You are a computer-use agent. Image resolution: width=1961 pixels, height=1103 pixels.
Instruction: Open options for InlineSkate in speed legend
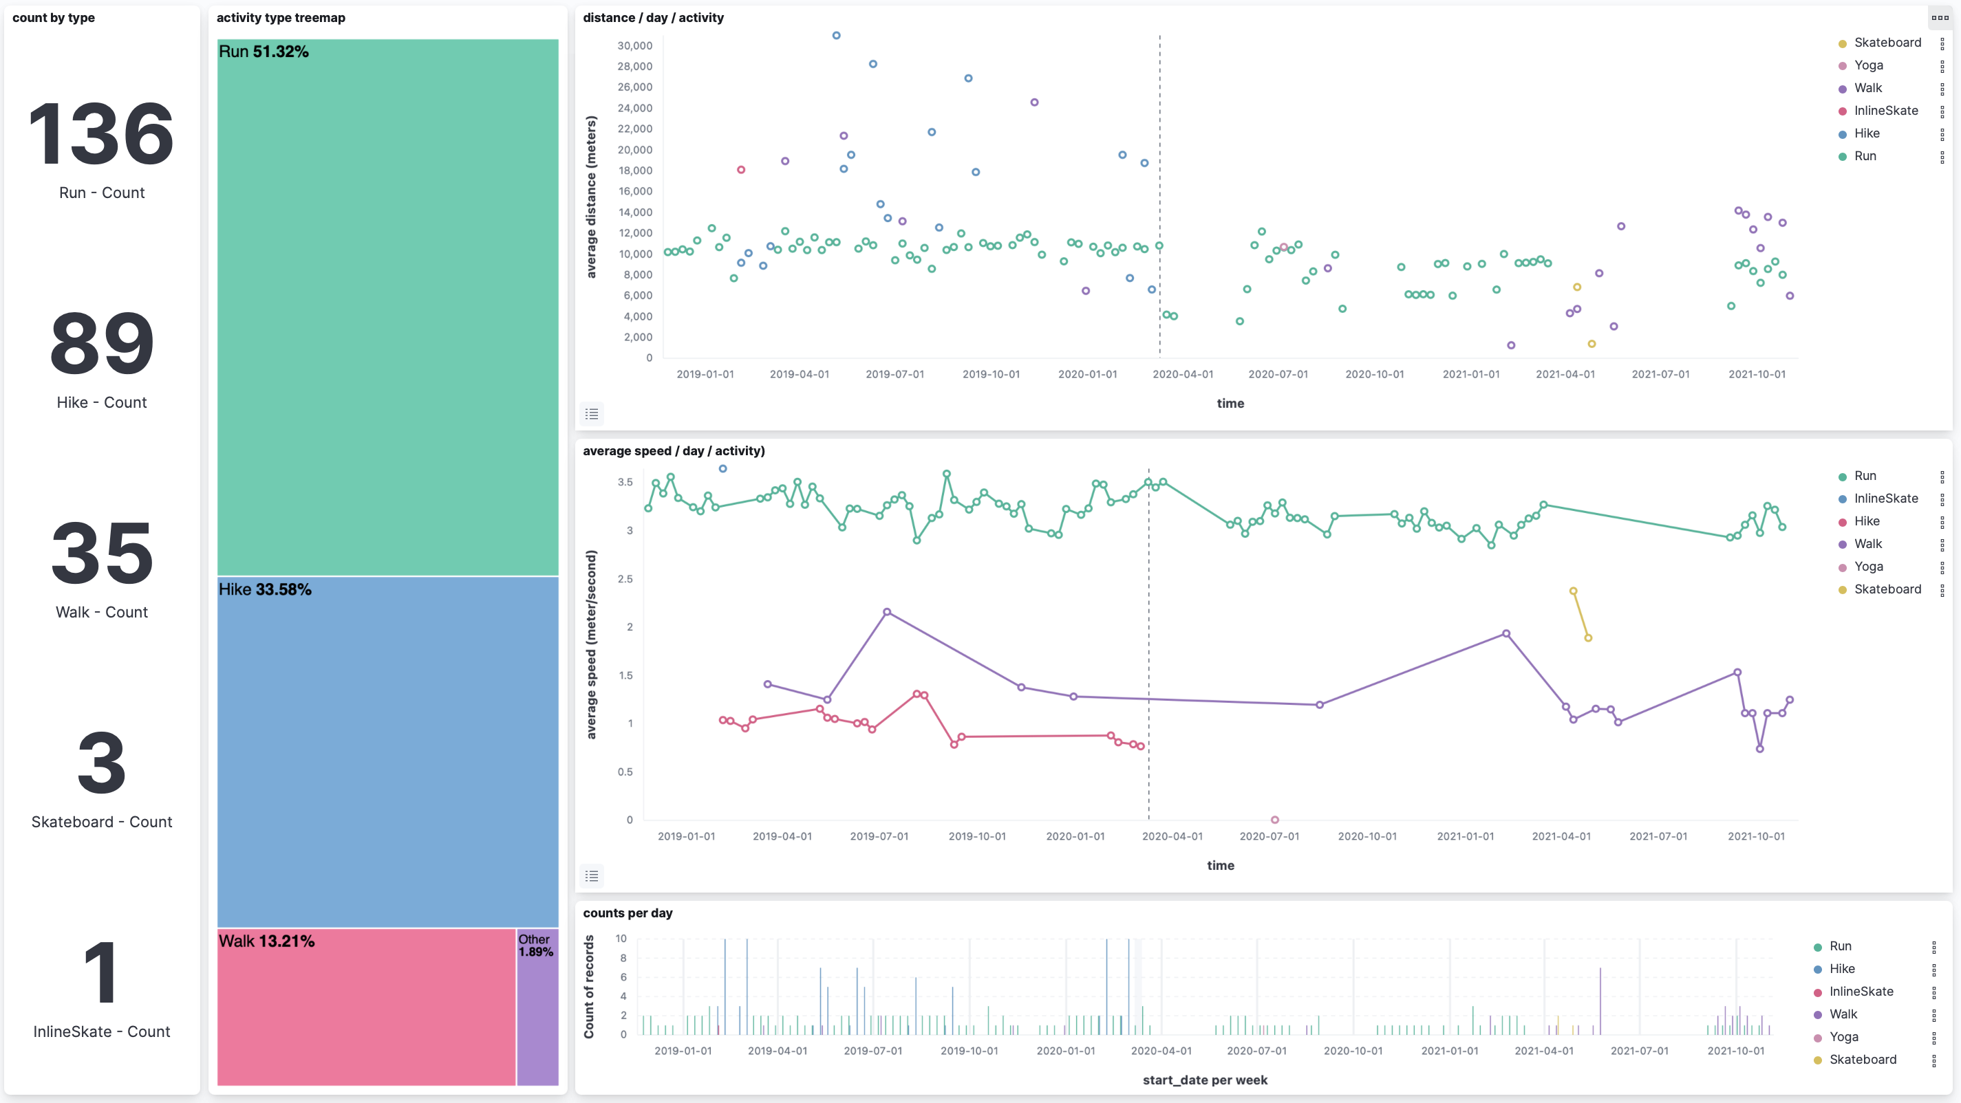click(x=1942, y=500)
